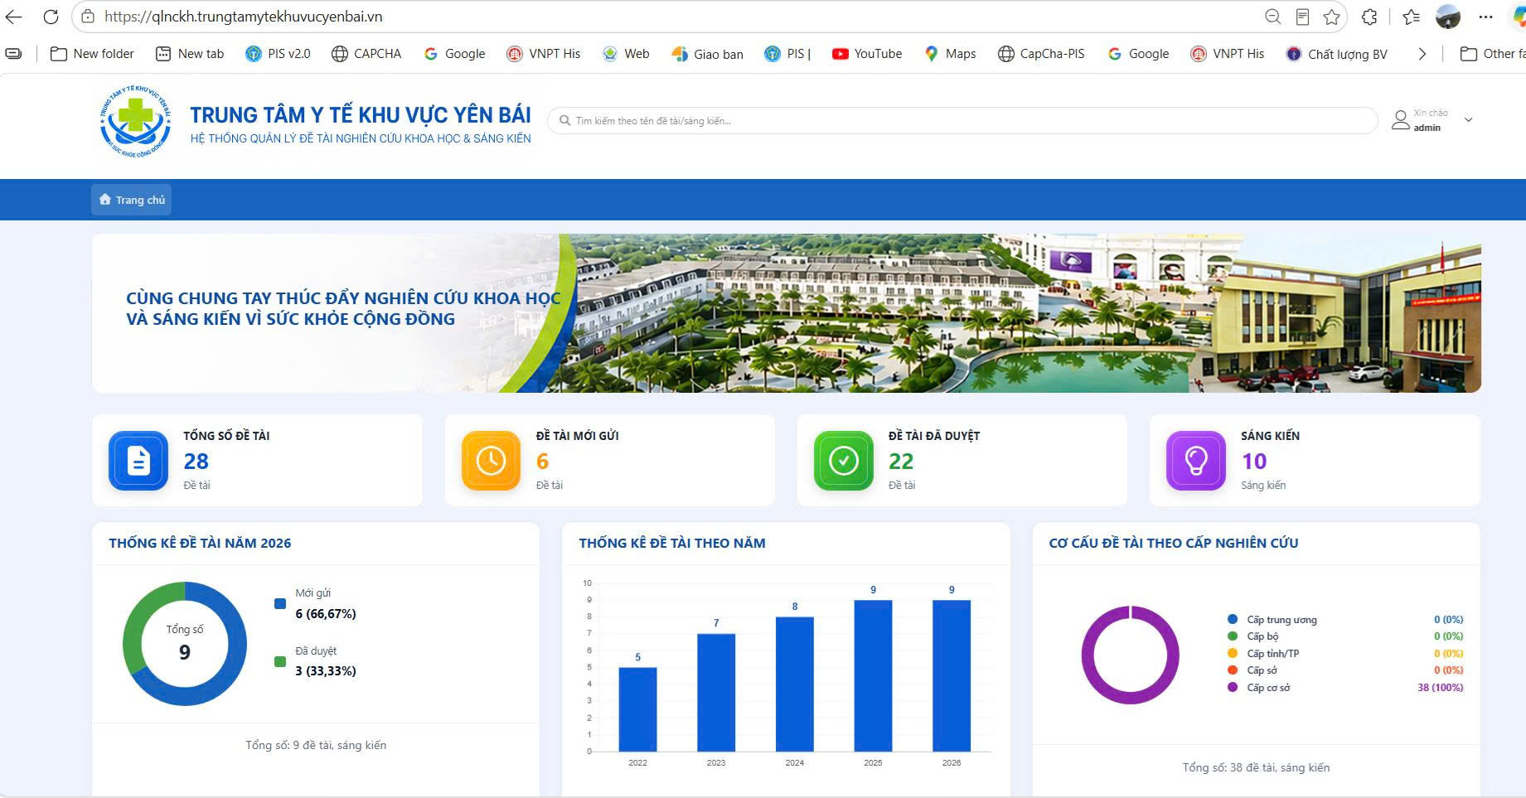Open the Chất lượng BV bookmark

point(1336,54)
